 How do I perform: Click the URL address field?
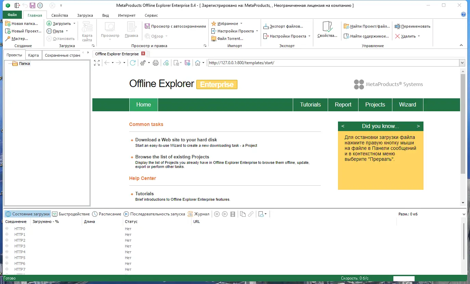[334, 63]
